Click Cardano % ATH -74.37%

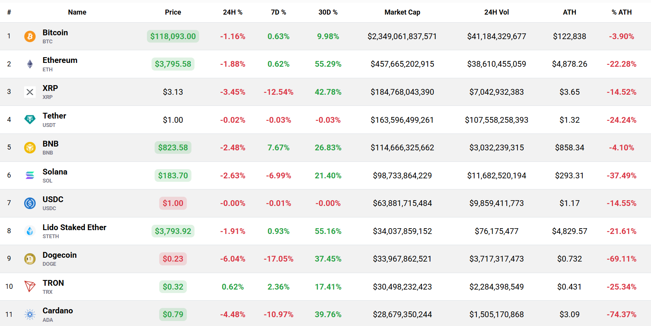pyautogui.click(x=621, y=314)
